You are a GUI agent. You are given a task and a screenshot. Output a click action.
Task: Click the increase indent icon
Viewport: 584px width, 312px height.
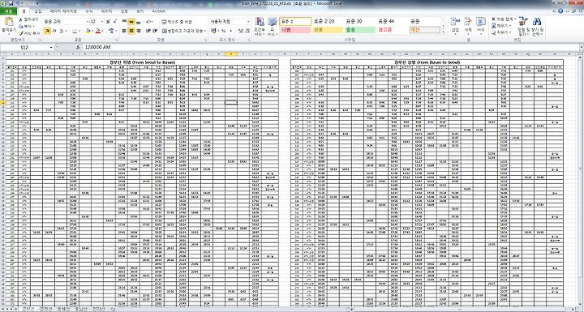tap(154, 31)
